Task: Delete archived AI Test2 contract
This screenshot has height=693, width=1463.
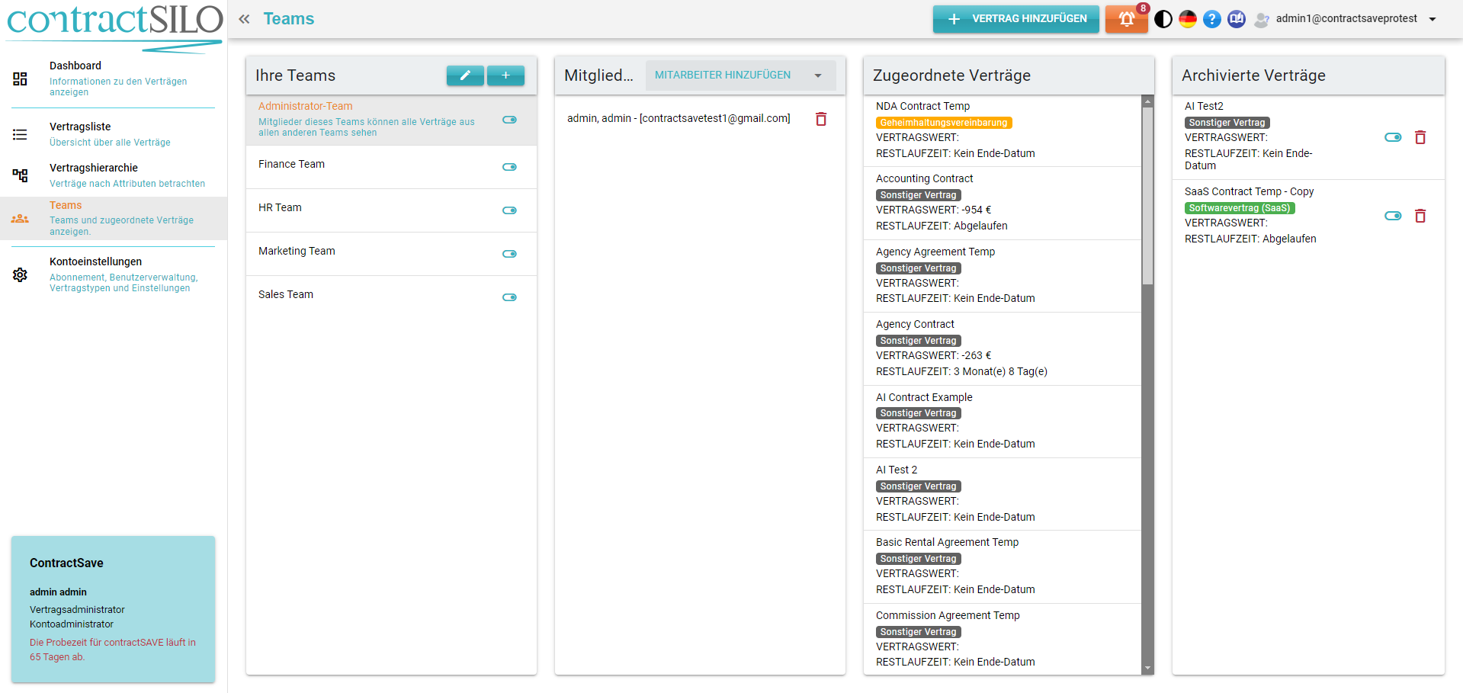Action: (x=1420, y=137)
